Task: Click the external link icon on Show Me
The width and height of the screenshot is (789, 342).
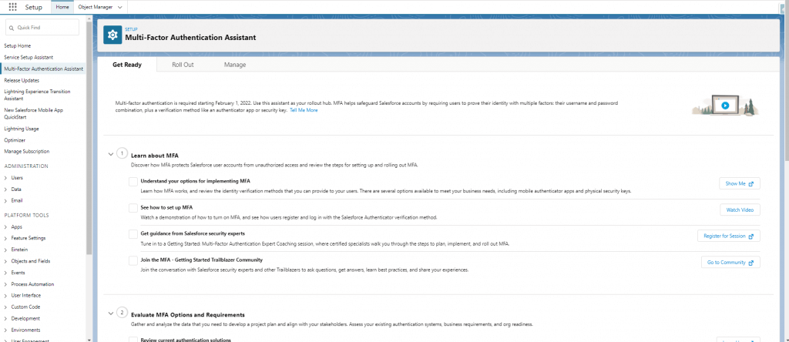Action: (750, 183)
